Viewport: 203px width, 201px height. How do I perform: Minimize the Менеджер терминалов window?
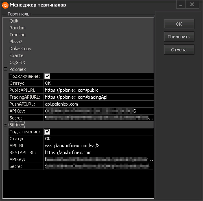coord(181,4)
